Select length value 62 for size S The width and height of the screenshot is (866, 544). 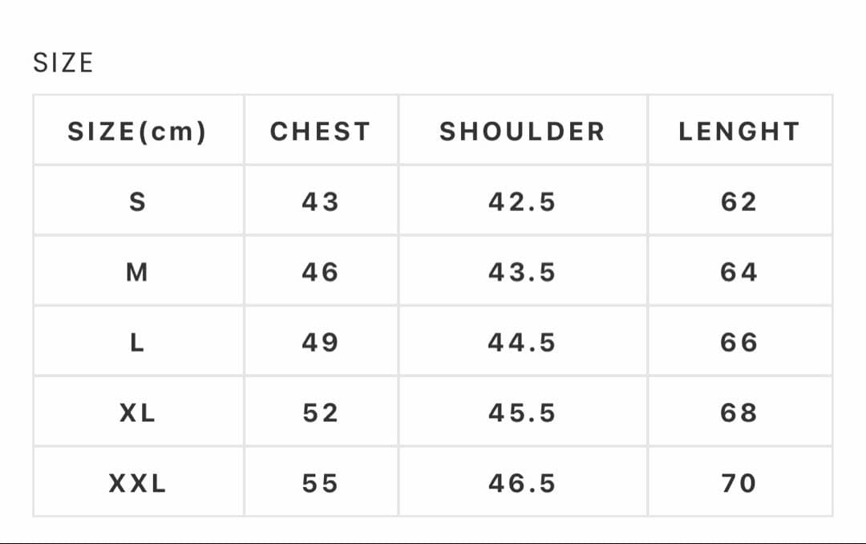coord(739,202)
